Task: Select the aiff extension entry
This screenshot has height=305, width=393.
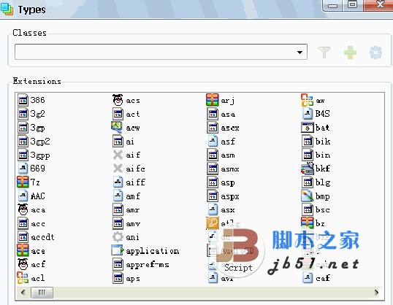Action: [129, 182]
